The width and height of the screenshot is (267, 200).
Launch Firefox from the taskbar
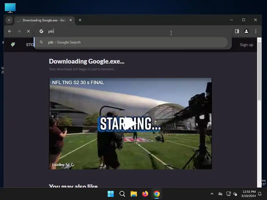145,194
